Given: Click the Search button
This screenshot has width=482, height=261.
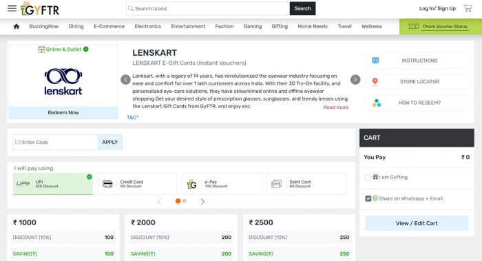Looking at the screenshot, I should 302,8.
